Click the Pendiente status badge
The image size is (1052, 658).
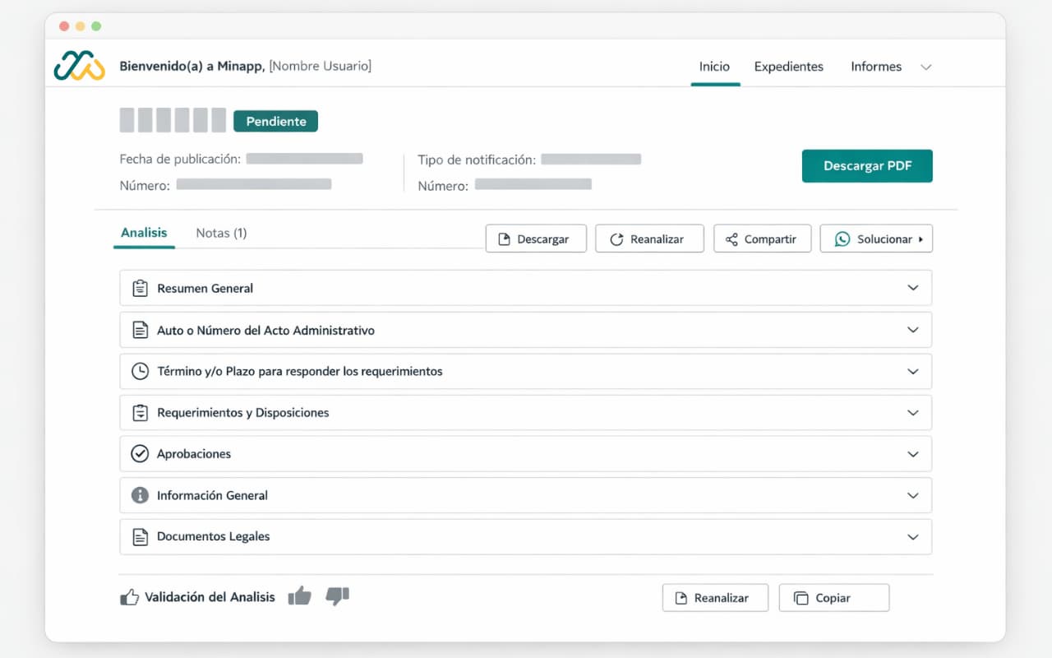(x=275, y=121)
